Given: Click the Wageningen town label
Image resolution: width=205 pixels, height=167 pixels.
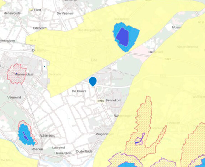Looking at the screenshot, I should pyautogui.click(x=105, y=134).
